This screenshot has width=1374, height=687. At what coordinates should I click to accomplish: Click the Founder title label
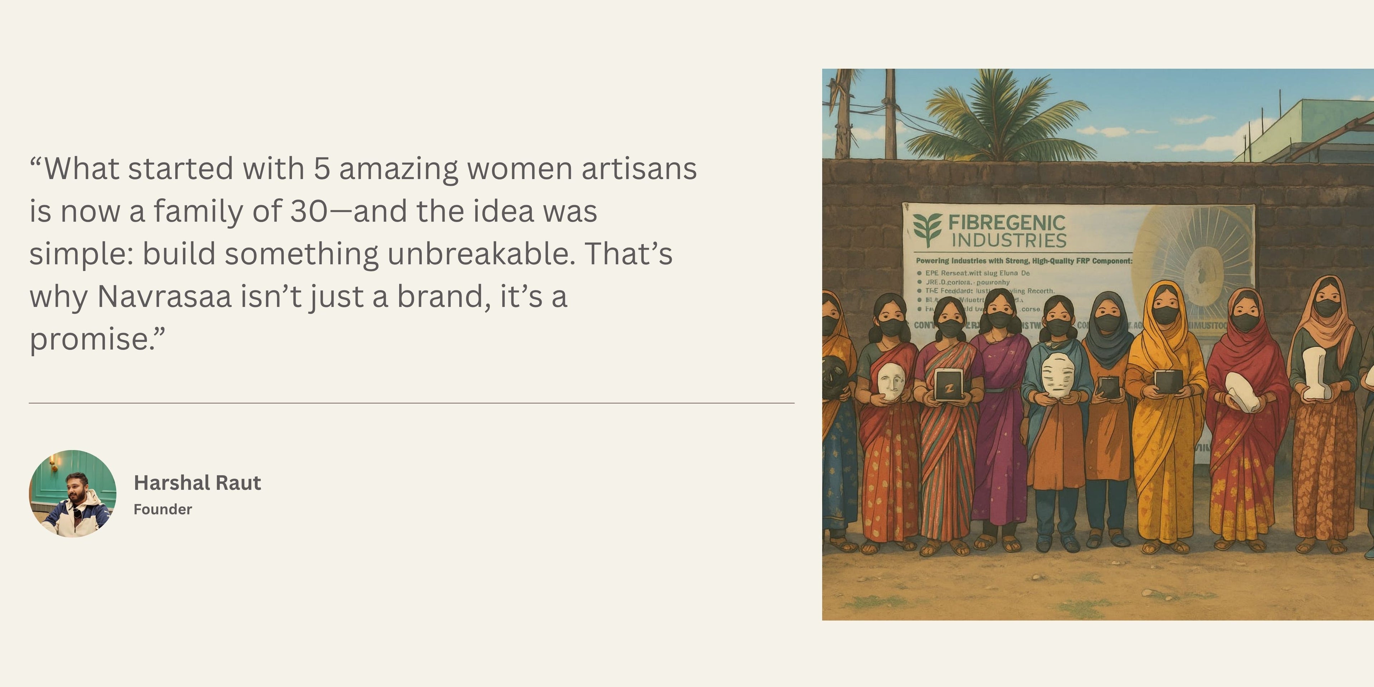coord(163,510)
